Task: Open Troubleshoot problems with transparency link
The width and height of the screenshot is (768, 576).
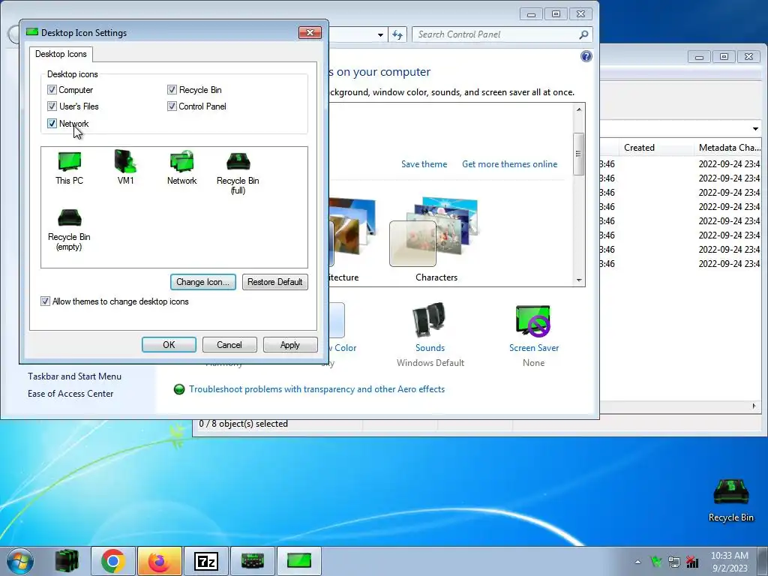Action: tap(317, 389)
